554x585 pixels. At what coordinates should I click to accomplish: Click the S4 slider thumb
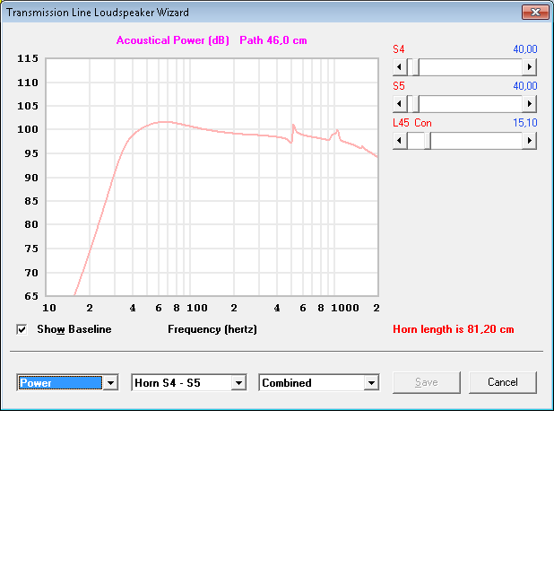coord(415,67)
